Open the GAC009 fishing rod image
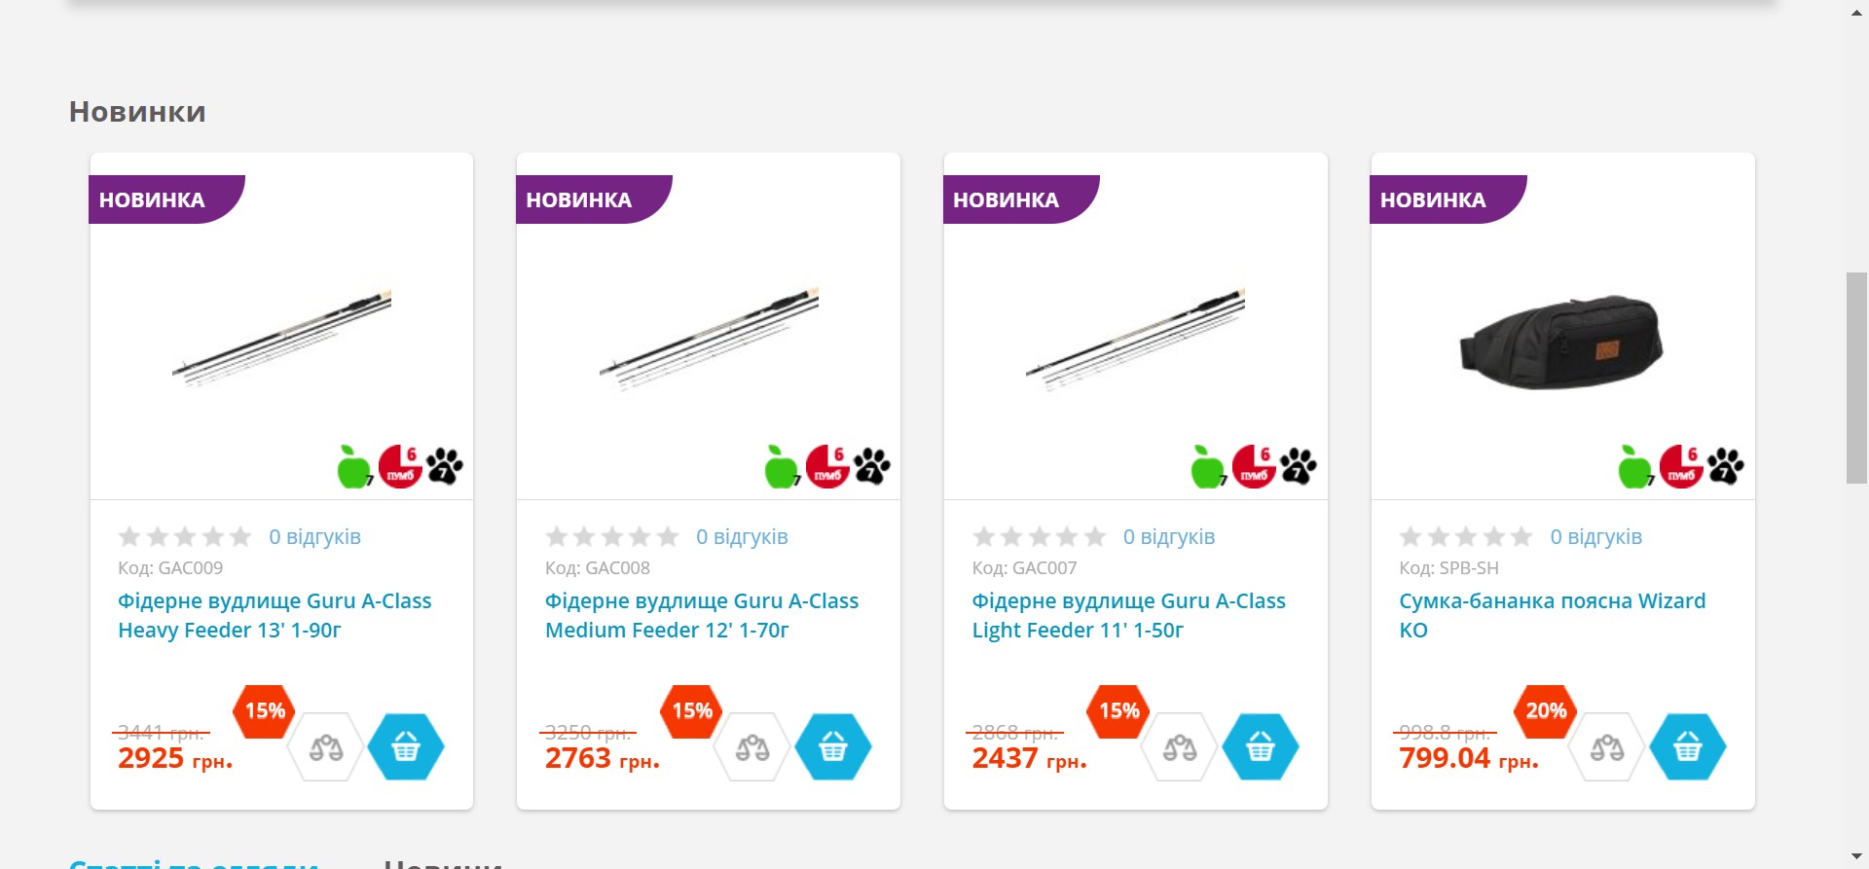 pos(282,337)
